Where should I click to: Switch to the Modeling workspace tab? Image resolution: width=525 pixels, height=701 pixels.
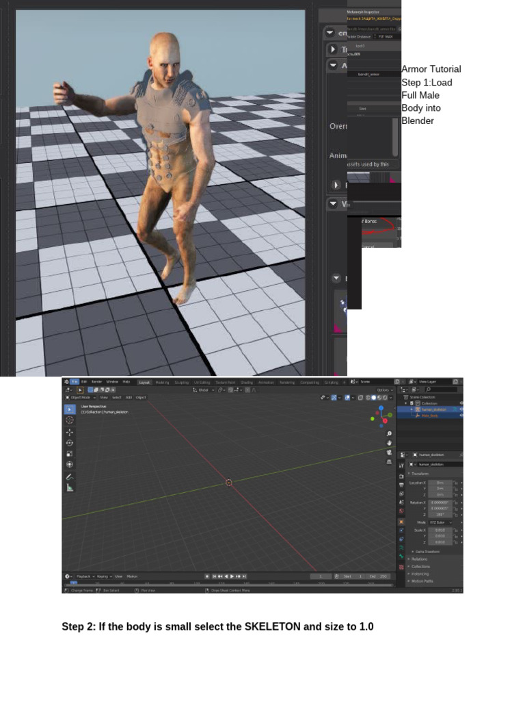tap(162, 383)
